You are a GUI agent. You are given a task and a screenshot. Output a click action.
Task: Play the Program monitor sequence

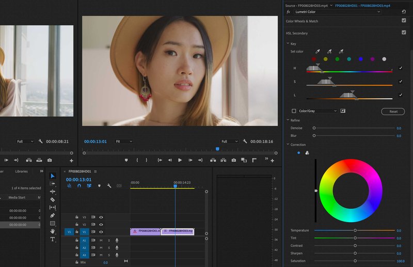180,160
